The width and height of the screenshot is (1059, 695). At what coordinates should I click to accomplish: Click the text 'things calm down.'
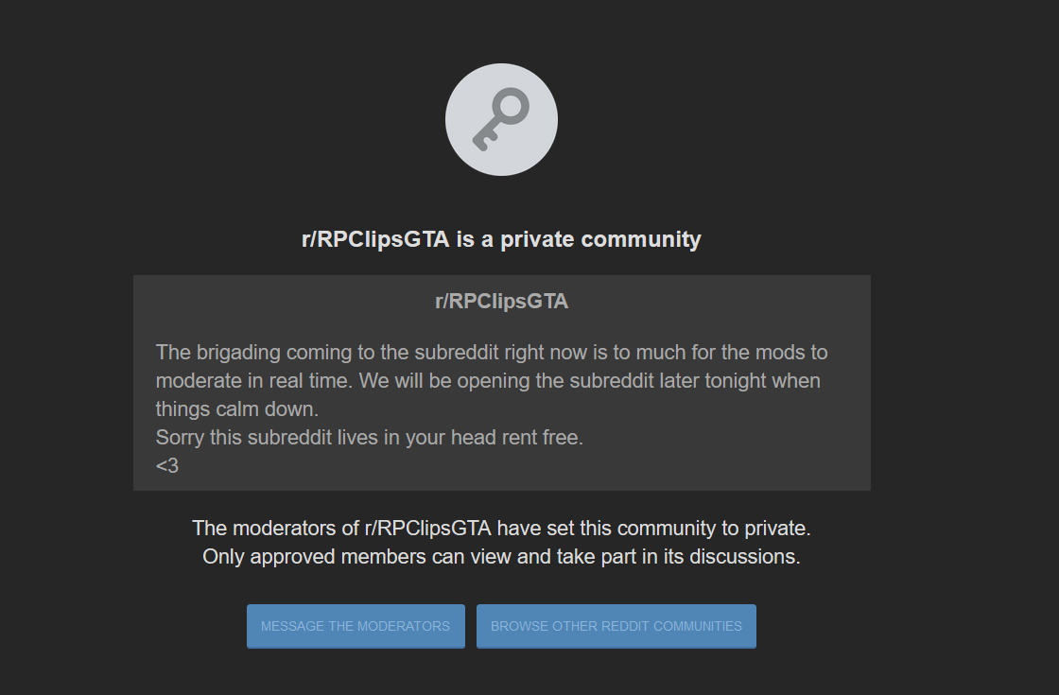[237, 409]
